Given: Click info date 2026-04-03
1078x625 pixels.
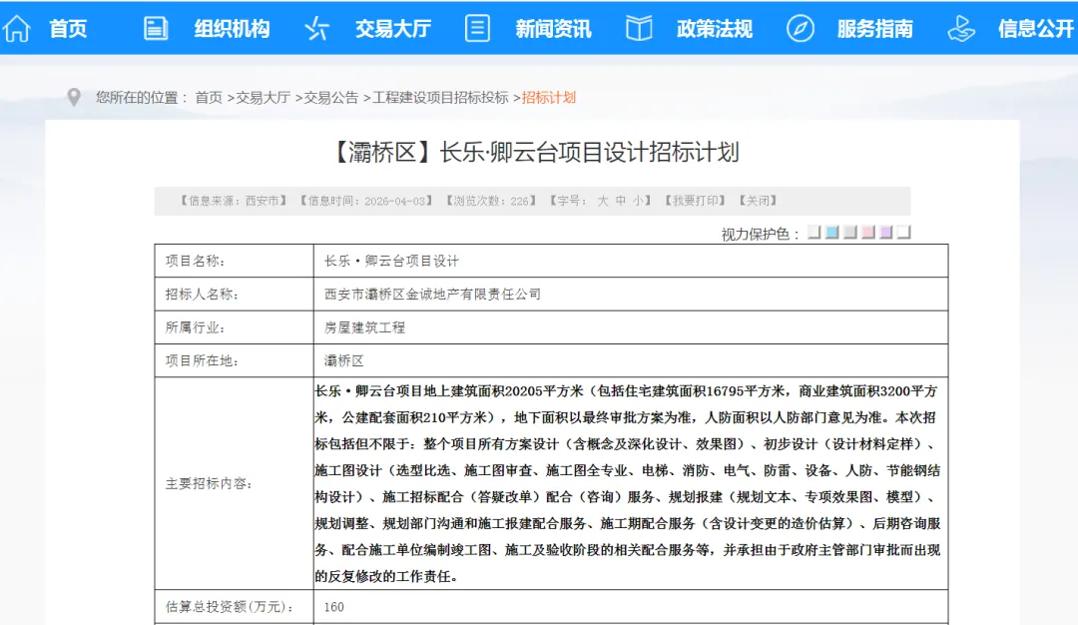Looking at the screenshot, I should [x=395, y=201].
